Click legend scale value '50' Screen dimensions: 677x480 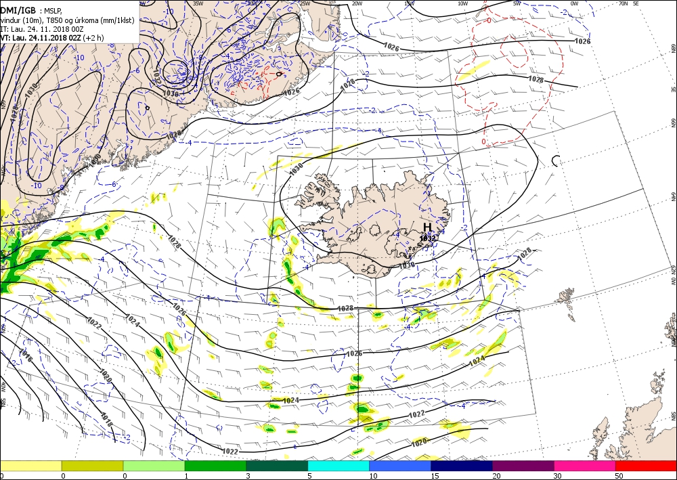pos(619,476)
